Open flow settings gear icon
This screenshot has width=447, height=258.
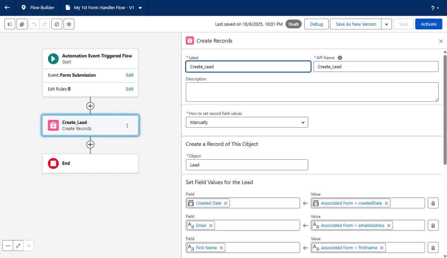click(69, 24)
